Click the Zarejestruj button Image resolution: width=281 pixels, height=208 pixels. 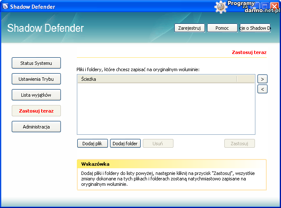tap(189, 28)
